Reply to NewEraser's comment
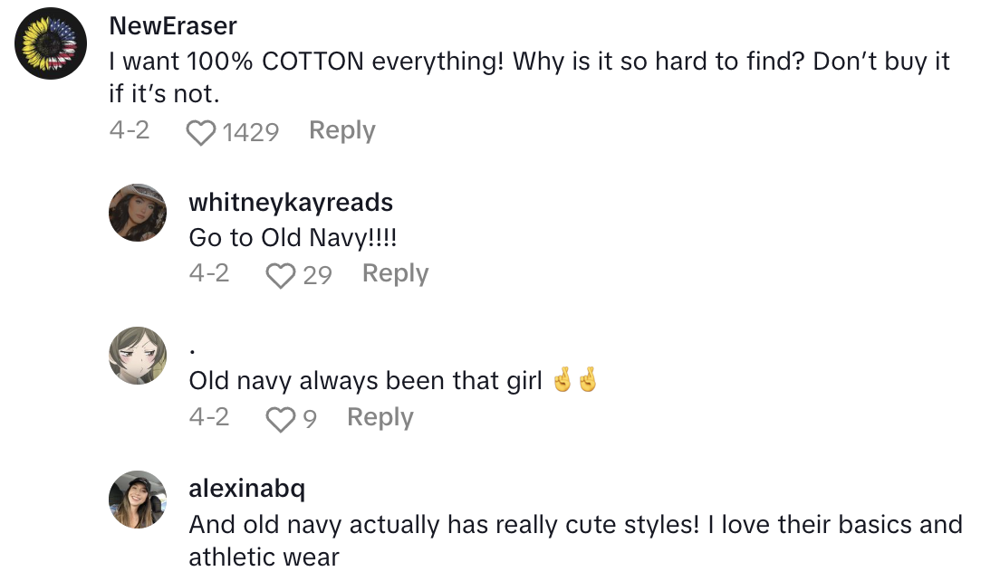This screenshot has width=1000, height=581. point(341,131)
